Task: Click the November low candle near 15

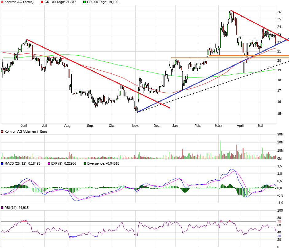Action: [x=137, y=110]
